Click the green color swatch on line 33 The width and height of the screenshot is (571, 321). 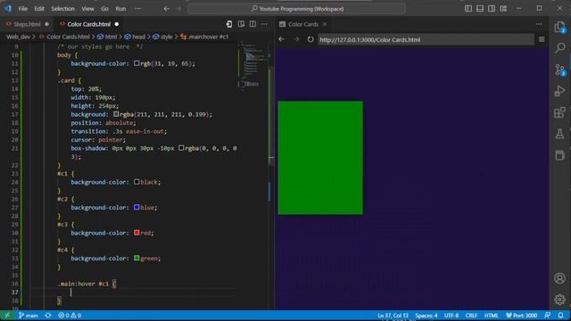click(137, 258)
